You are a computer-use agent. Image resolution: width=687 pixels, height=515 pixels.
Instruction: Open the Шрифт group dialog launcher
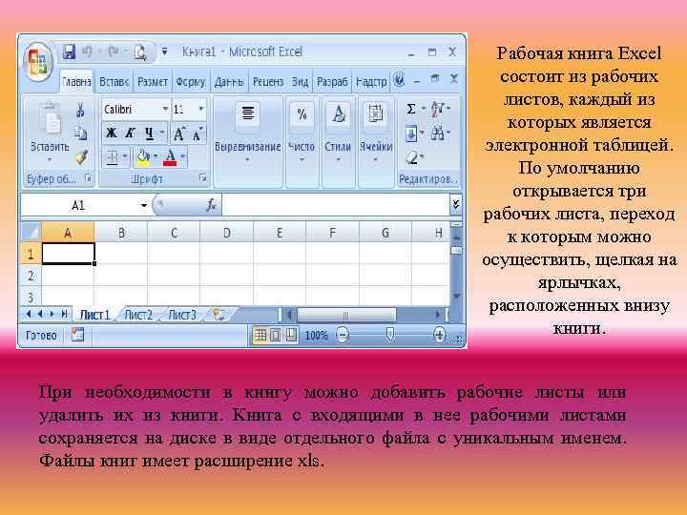[202, 177]
